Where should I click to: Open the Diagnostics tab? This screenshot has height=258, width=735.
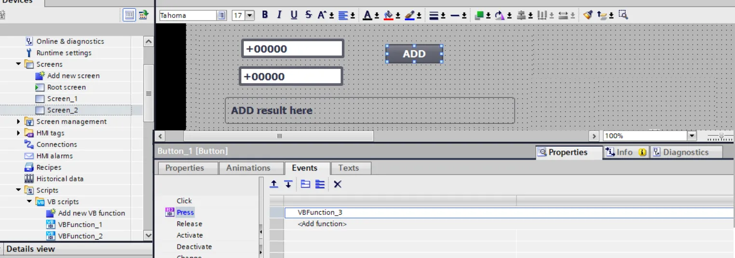pos(685,152)
